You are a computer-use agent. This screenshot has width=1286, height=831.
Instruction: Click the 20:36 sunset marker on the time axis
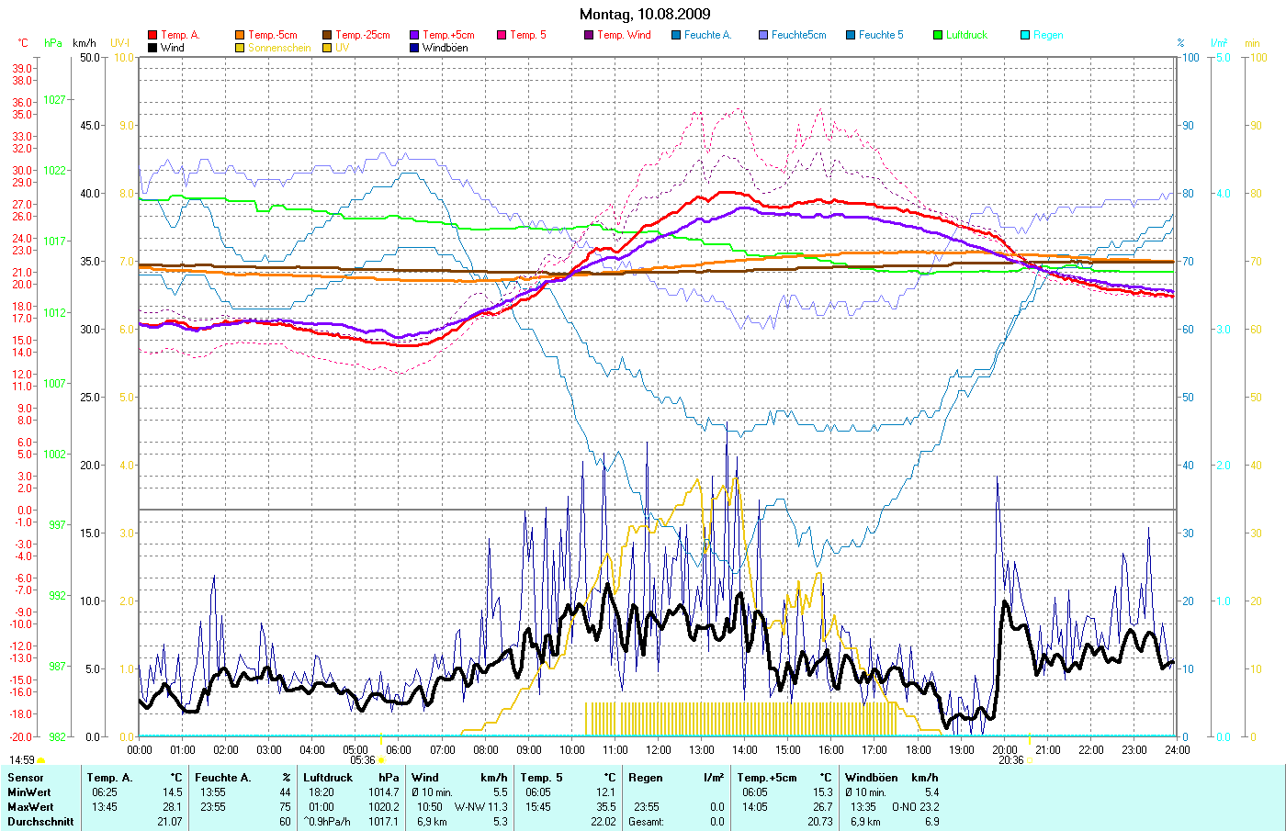click(1011, 760)
